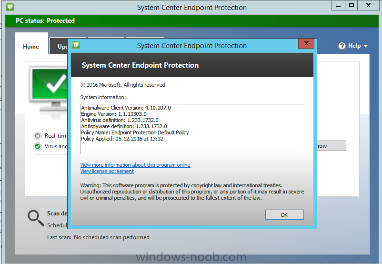This screenshot has width=382, height=264.
Task: Click the Scan now button behind dialog
Action: (332, 146)
